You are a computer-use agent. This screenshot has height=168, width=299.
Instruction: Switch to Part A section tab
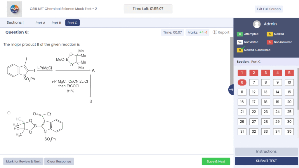(x=40, y=23)
